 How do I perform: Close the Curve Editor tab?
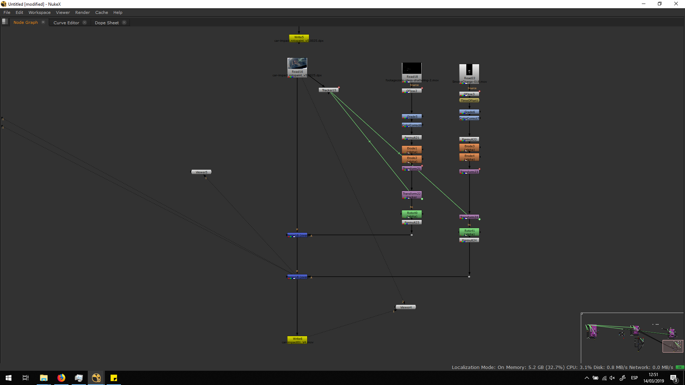pyautogui.click(x=85, y=22)
